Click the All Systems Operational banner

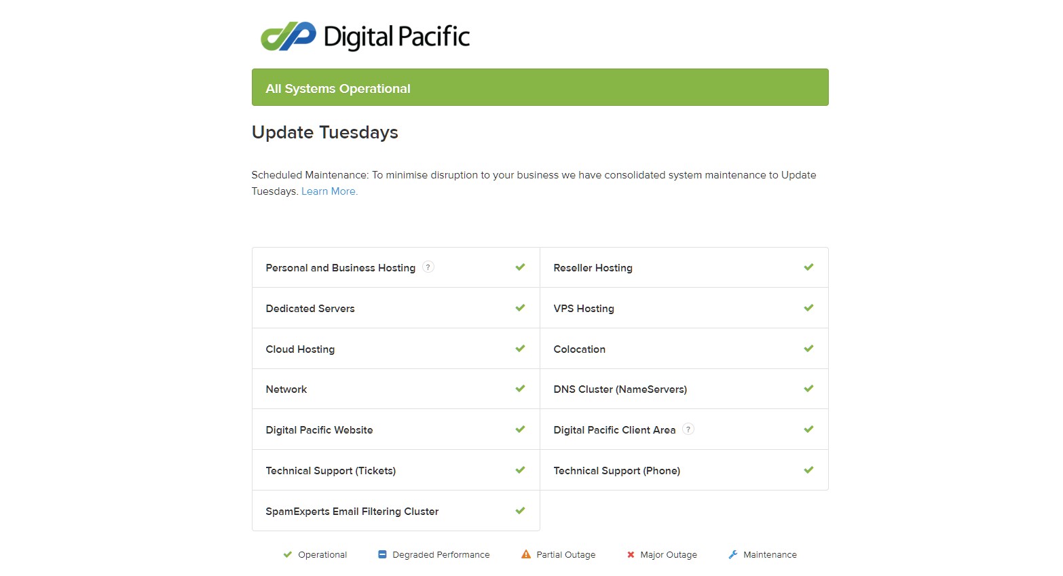coord(540,88)
